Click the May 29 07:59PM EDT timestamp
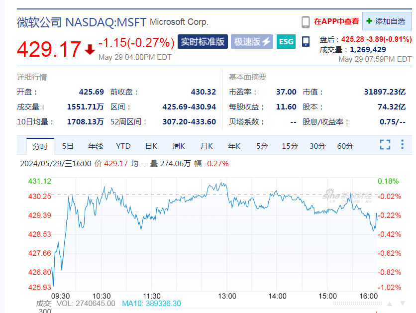The width and height of the screenshot is (416, 313). (x=375, y=59)
